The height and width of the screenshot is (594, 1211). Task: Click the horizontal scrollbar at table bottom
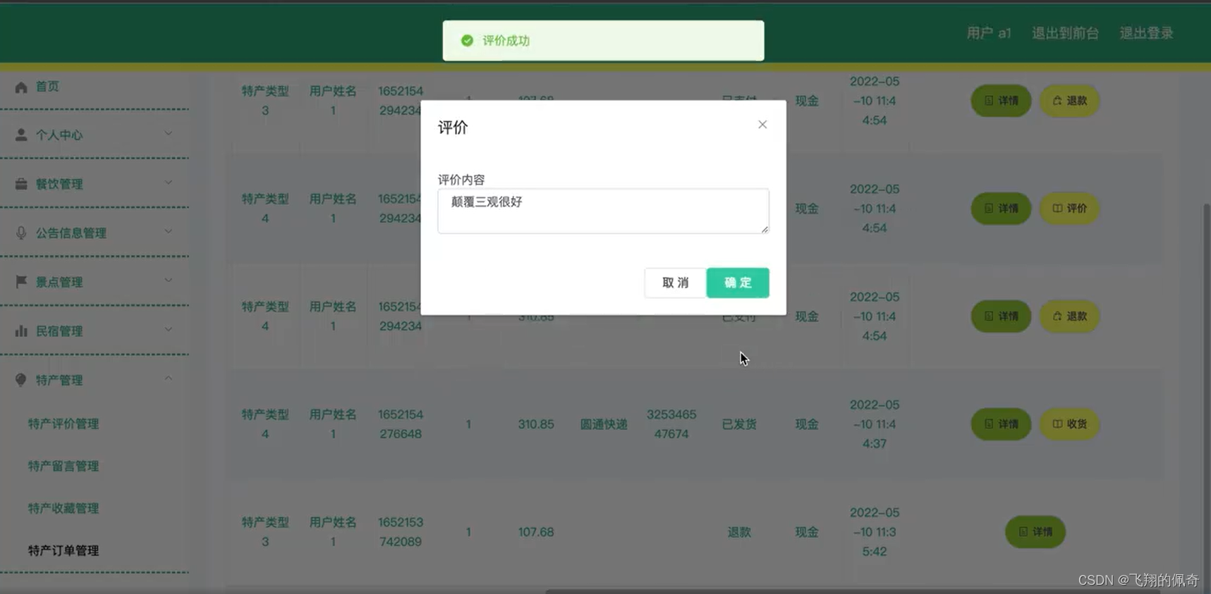852,591
